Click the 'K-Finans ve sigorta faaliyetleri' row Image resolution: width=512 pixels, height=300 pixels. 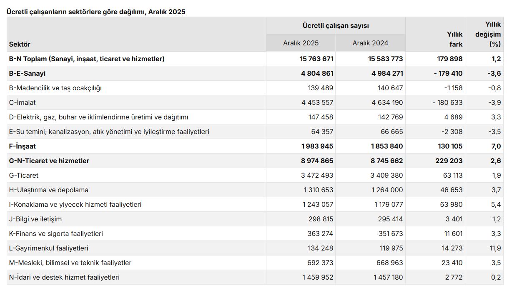coord(56,233)
